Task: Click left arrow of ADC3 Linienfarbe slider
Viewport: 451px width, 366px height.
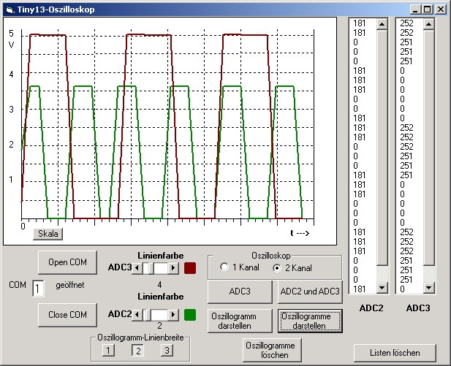Action: tap(134, 268)
